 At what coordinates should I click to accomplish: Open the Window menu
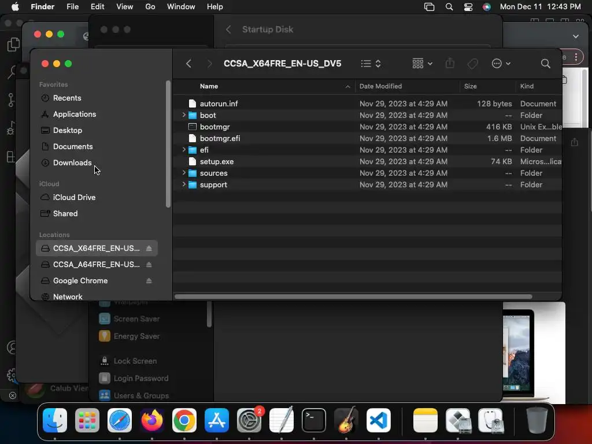tap(181, 6)
